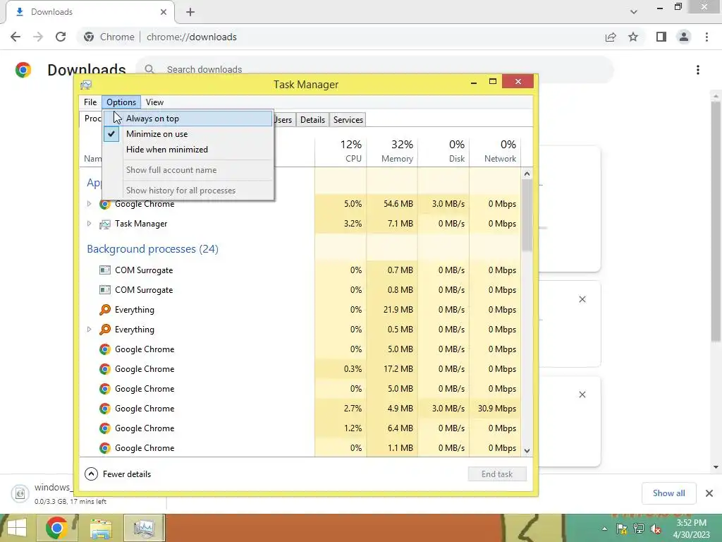Click the process list scroll up arrow

point(527,174)
